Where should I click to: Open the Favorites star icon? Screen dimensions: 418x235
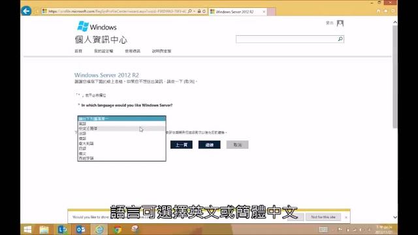385,11
